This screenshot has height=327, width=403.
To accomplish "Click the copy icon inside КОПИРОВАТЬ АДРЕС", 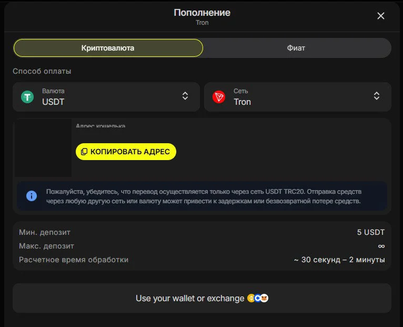I will pyautogui.click(x=84, y=152).
